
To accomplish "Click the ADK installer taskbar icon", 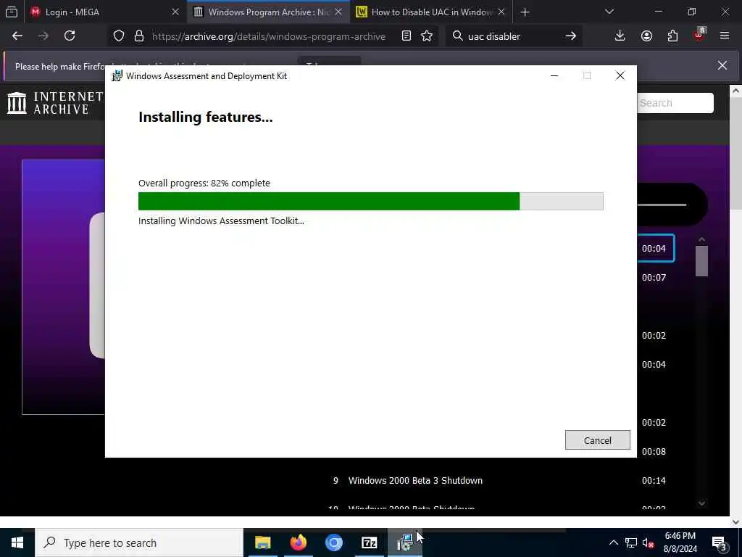I will tap(405, 542).
